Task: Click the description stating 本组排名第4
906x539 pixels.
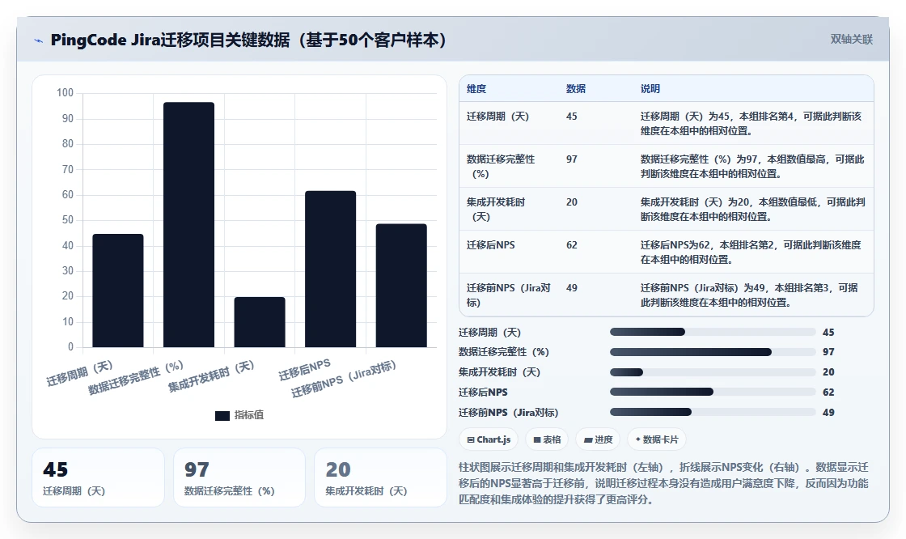Action: pos(751,123)
